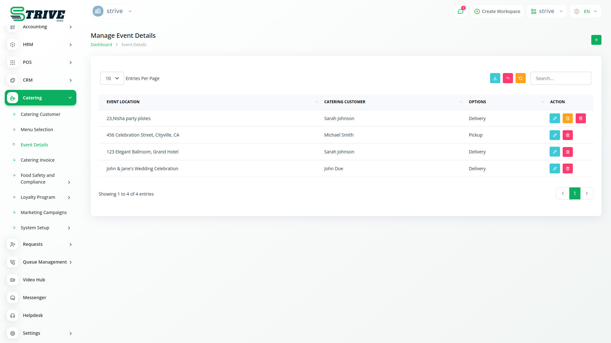Open Catering Invoice in sidebar
Screen dimensions: 611x343
point(38,160)
